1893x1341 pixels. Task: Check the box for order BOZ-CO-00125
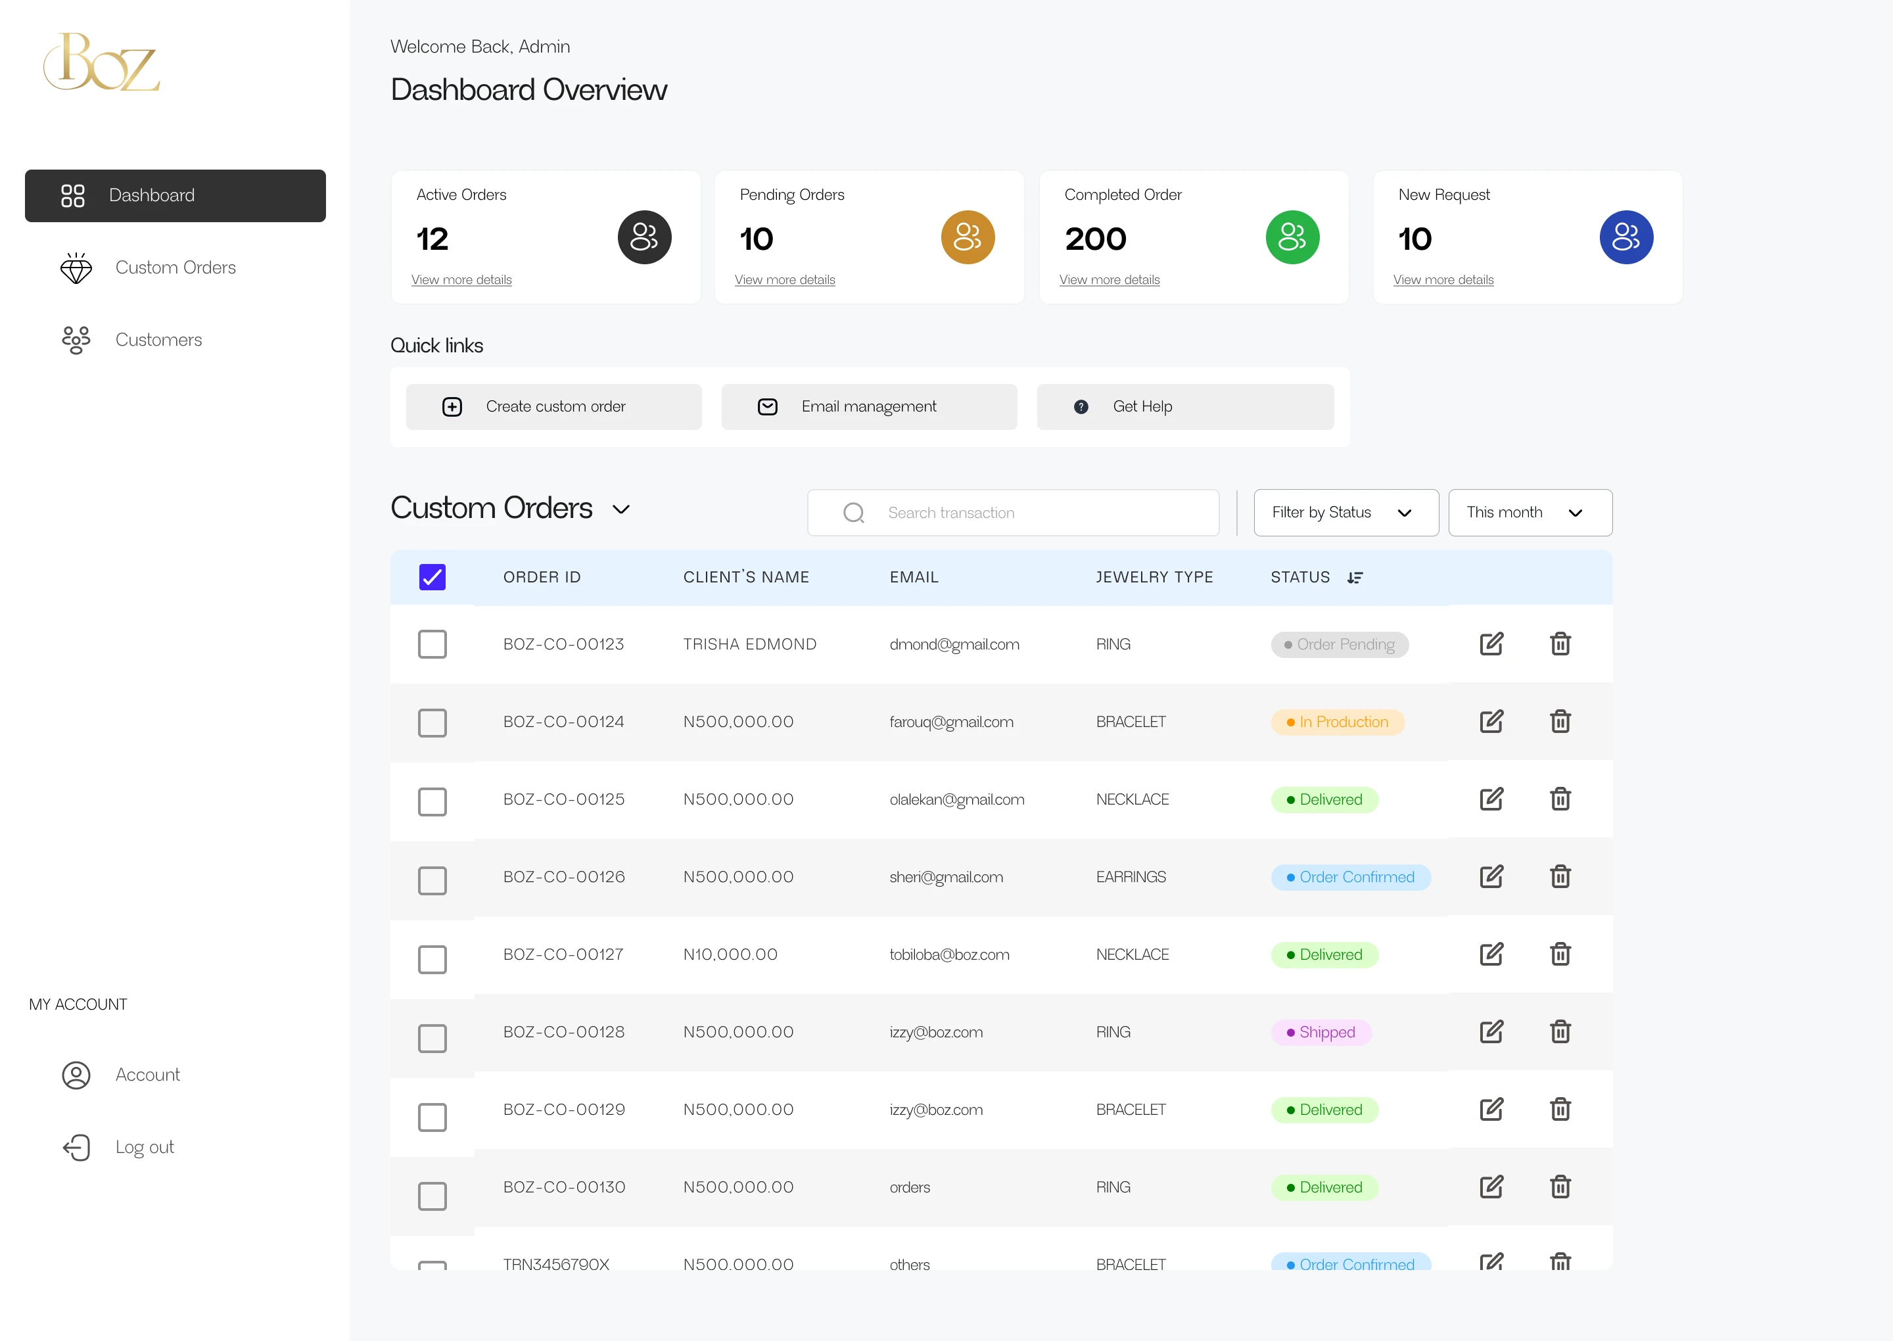(x=432, y=801)
